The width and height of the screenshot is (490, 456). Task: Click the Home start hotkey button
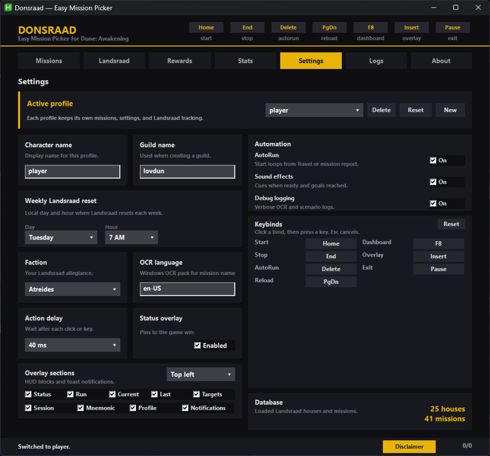[206, 27]
